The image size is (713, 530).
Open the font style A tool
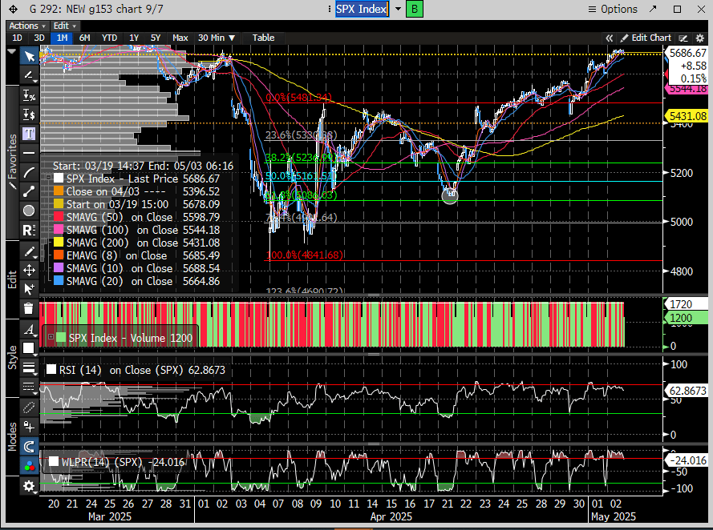pos(29,329)
